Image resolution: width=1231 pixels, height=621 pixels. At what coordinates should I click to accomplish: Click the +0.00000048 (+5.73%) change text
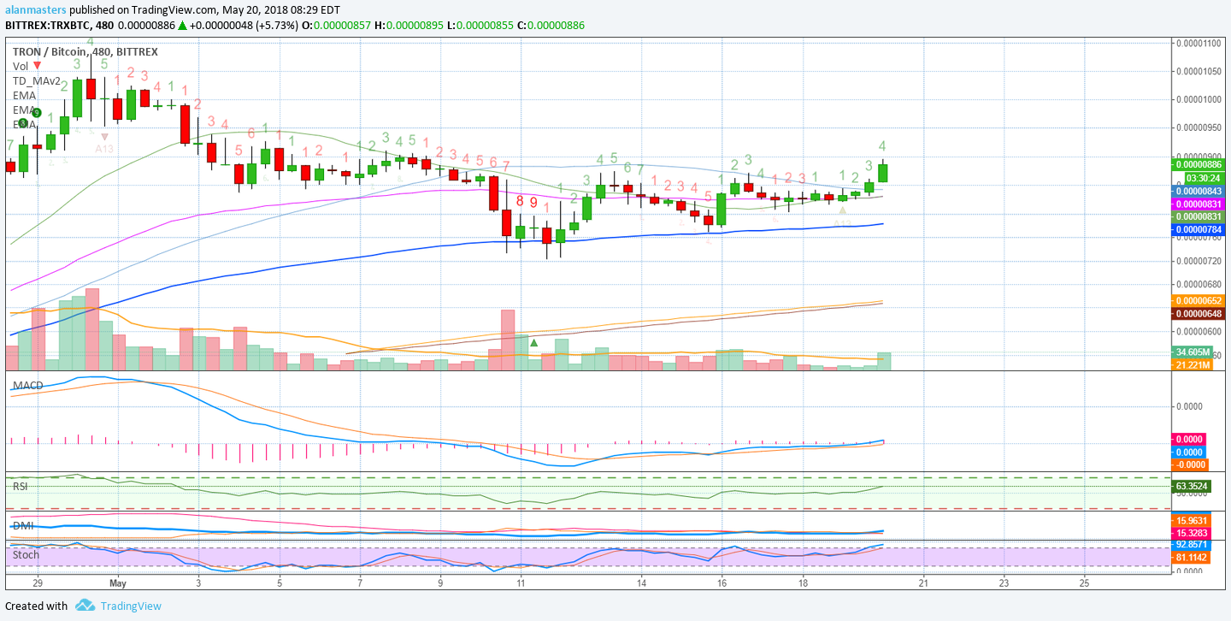[x=244, y=26]
